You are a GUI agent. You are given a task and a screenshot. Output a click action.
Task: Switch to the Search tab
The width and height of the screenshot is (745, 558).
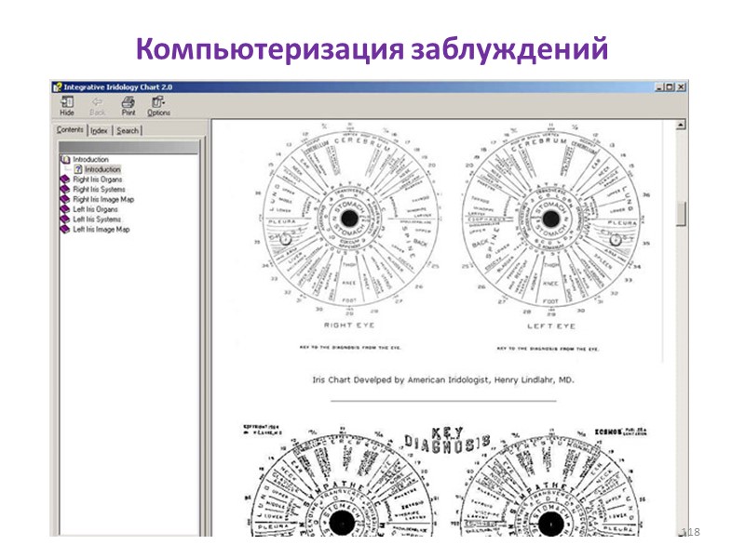click(x=127, y=130)
